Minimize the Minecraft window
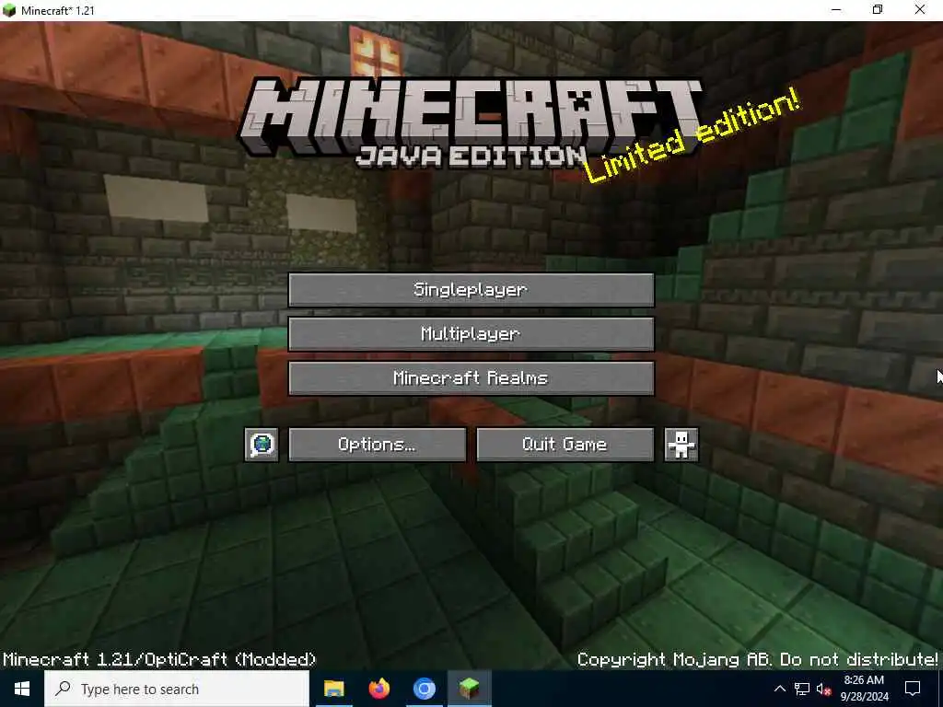 pos(836,10)
